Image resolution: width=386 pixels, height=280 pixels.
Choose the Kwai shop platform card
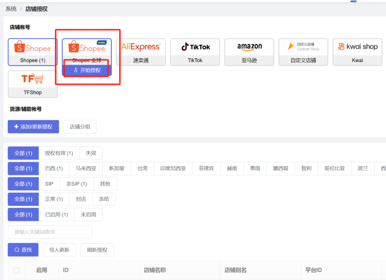tap(357, 52)
